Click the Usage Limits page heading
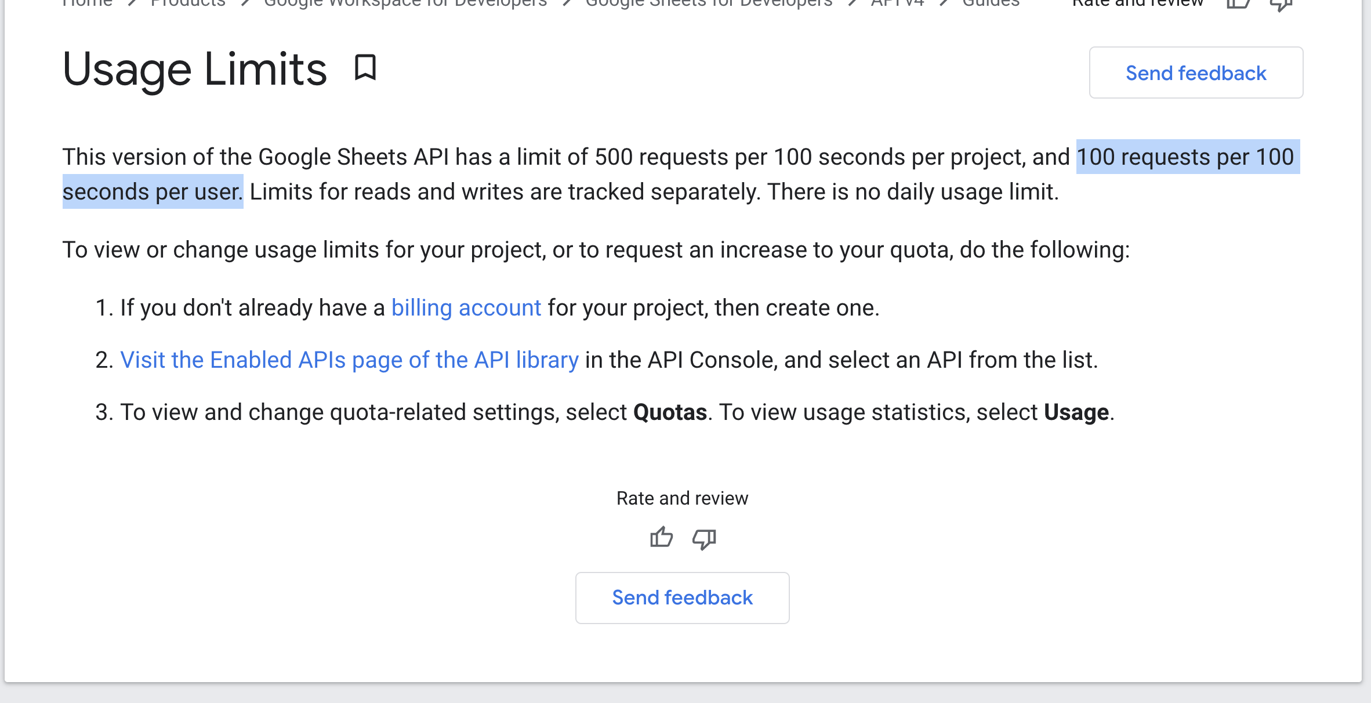The height and width of the screenshot is (703, 1371). coord(195,69)
